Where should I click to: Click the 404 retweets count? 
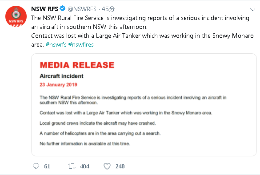click(x=84, y=166)
